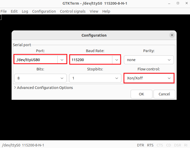Open the View menu

(94, 11)
